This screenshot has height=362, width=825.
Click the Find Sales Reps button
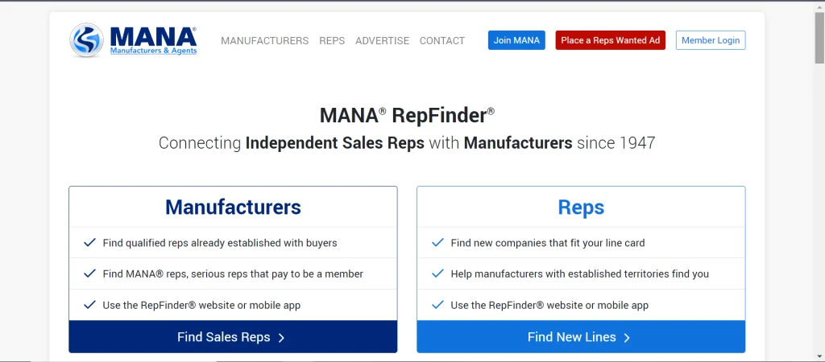click(x=233, y=337)
